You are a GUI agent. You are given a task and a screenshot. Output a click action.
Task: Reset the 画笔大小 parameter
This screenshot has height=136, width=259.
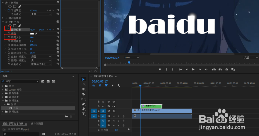click(x=58, y=37)
